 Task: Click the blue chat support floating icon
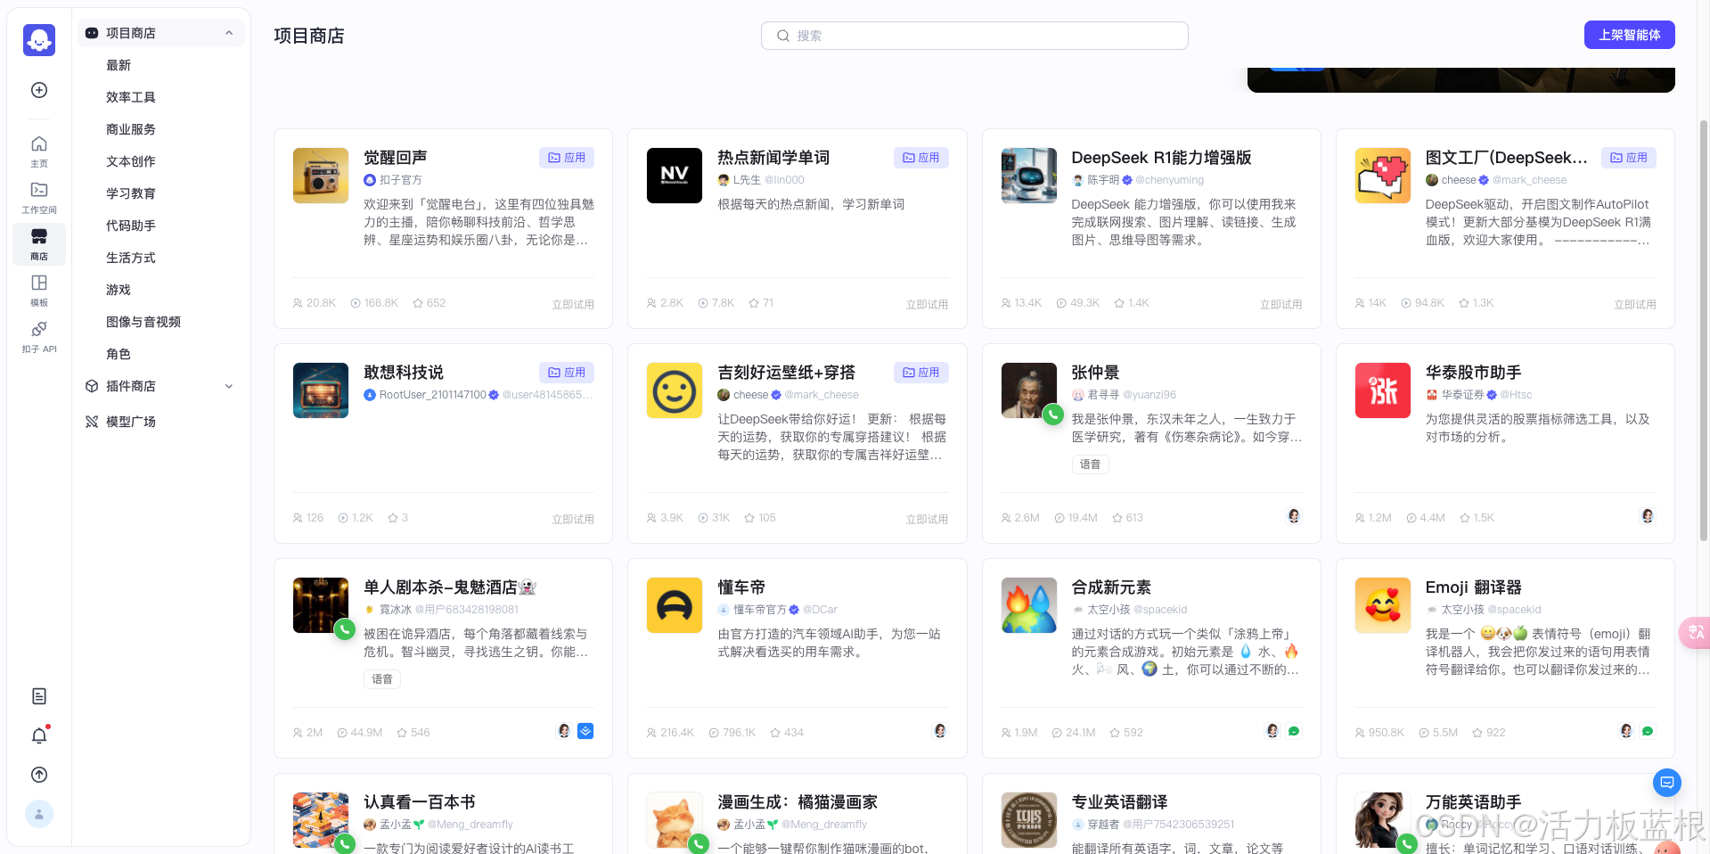point(1666,783)
